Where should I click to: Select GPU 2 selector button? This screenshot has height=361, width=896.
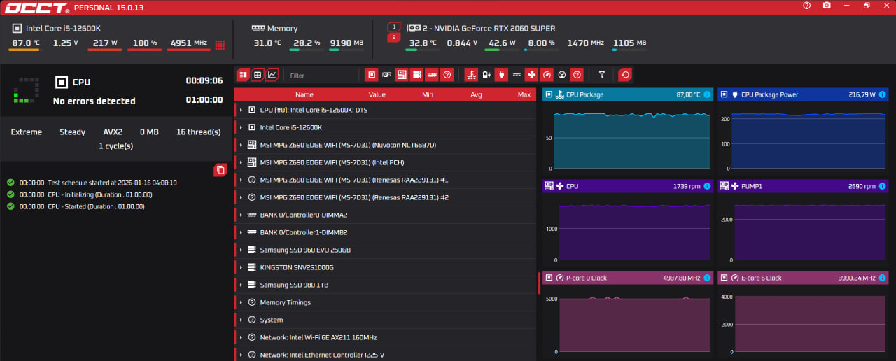click(x=393, y=37)
